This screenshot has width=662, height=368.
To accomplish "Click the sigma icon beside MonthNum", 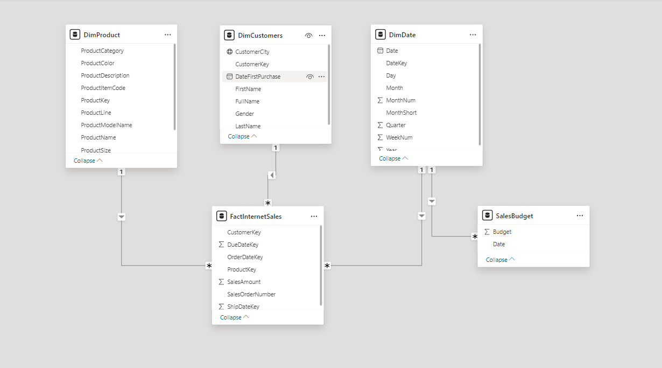I will [381, 100].
